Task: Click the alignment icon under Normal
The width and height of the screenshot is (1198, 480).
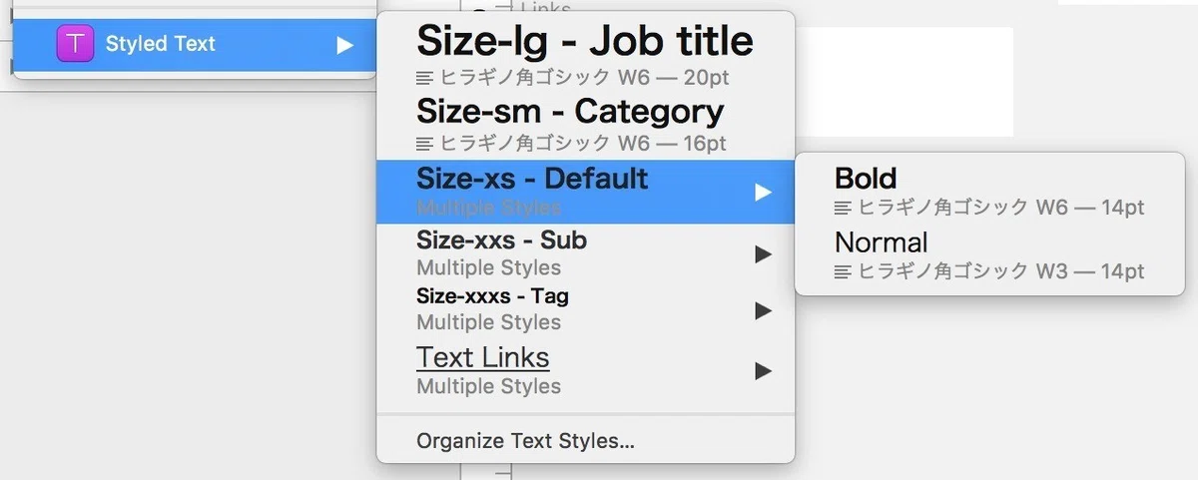Action: (844, 271)
